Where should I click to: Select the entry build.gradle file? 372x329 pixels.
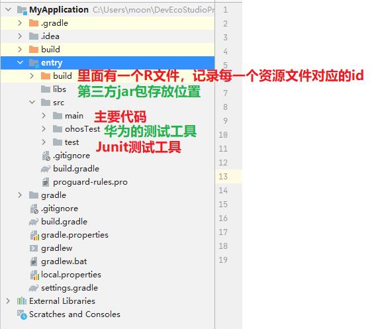[107, 169]
